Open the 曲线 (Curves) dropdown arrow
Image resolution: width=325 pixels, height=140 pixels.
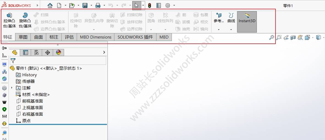click(x=231, y=30)
